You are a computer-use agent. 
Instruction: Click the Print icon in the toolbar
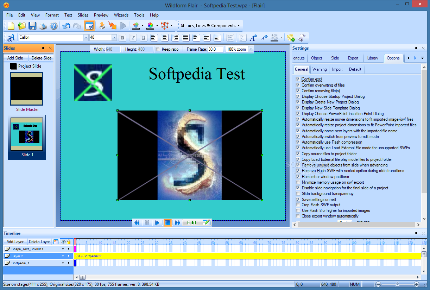[43, 26]
